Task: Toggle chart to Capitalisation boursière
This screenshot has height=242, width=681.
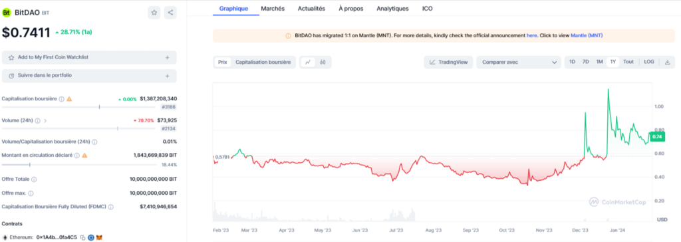Action: (263, 62)
